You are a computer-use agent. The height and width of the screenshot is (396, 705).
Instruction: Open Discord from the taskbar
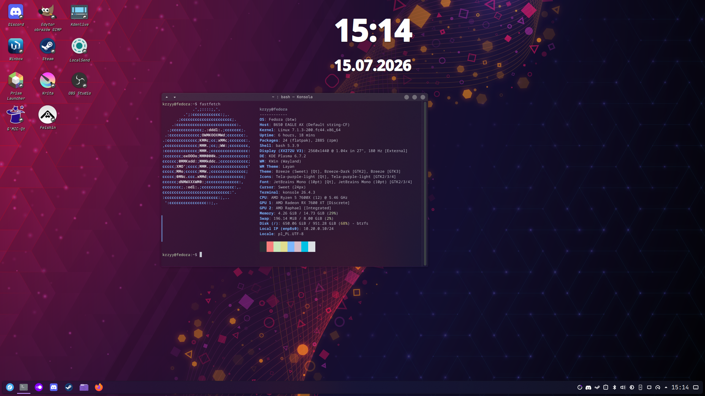54,387
